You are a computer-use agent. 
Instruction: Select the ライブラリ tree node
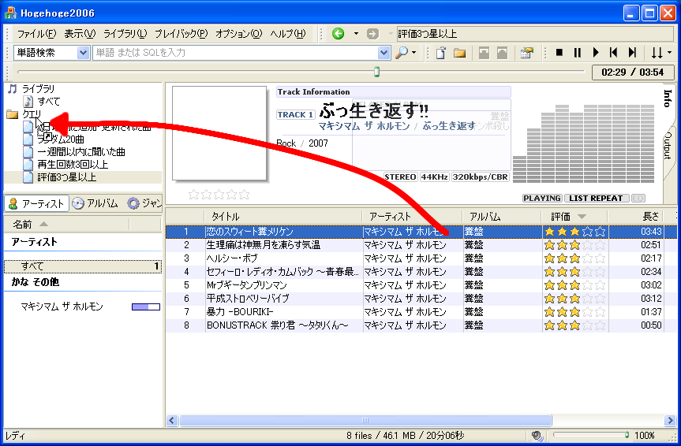point(38,88)
